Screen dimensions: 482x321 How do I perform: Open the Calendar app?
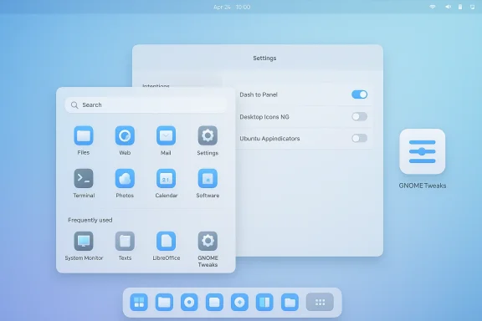click(x=166, y=178)
